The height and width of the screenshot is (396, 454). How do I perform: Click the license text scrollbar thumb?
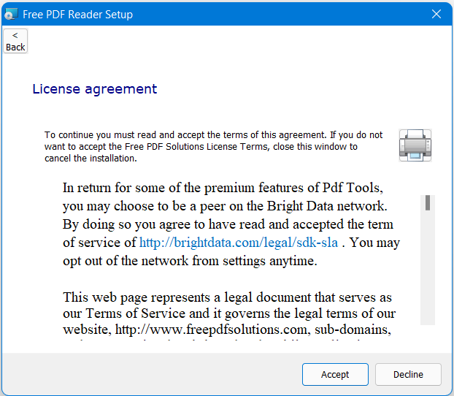coord(428,202)
